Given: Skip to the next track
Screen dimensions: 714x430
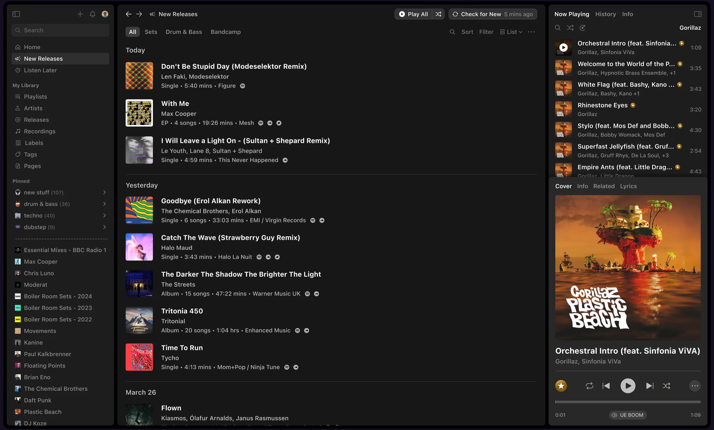Looking at the screenshot, I should pos(650,386).
